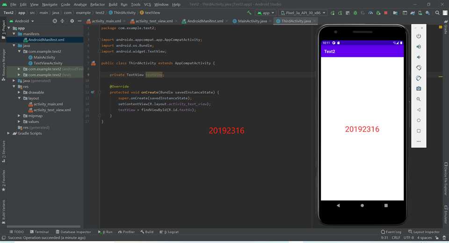The width and height of the screenshot is (449, 243).
Task: Select activity_text_view.xml in layout folder
Action: coord(52,110)
